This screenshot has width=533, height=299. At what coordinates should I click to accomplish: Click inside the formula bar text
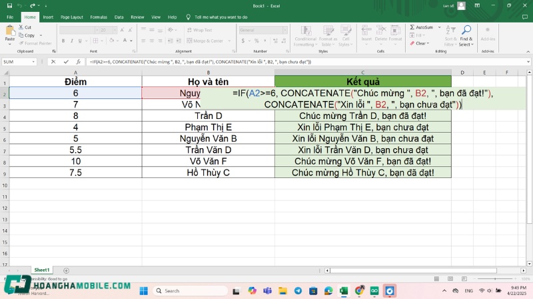[201, 62]
